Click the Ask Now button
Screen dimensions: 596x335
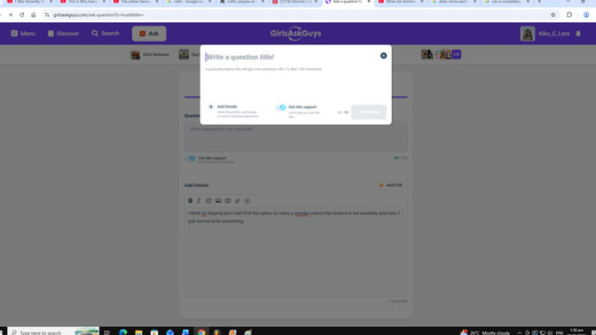[x=368, y=112]
